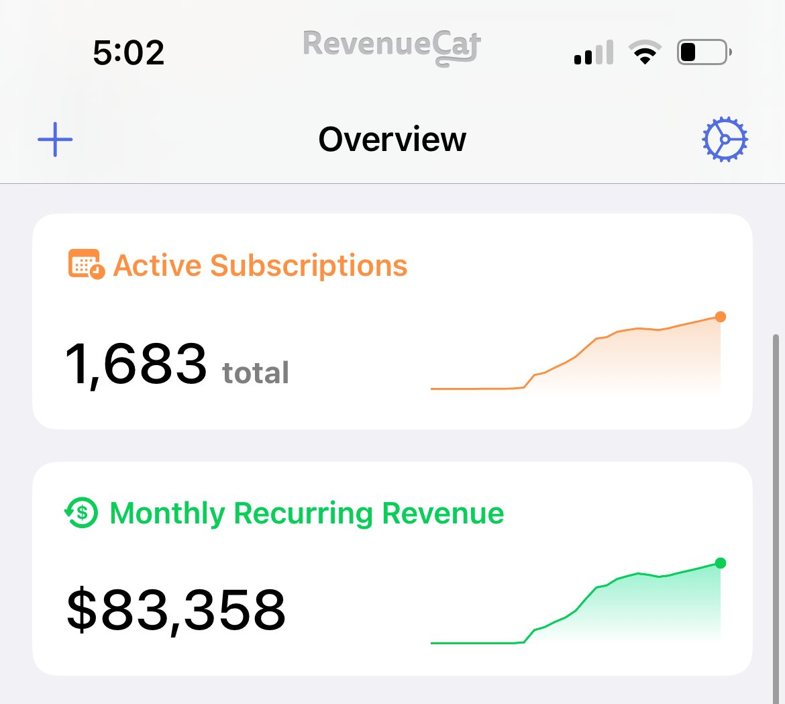Tap the RevenueCat logo

392,47
